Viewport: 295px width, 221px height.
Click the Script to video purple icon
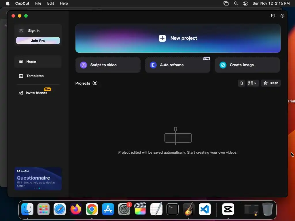84,65
